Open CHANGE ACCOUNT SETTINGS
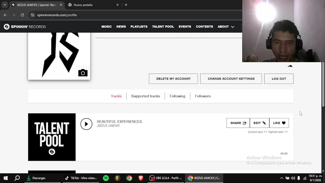Screen dimensions: 325x183 click(x=231, y=79)
